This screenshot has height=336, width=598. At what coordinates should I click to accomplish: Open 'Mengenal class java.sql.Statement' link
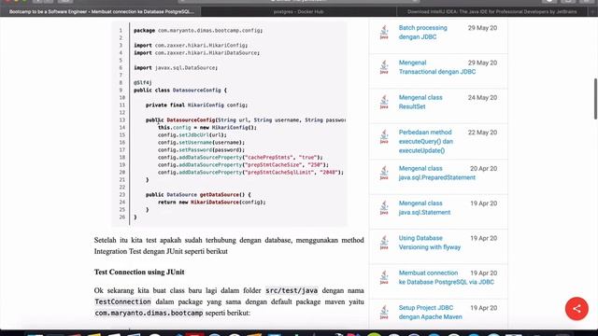click(424, 208)
